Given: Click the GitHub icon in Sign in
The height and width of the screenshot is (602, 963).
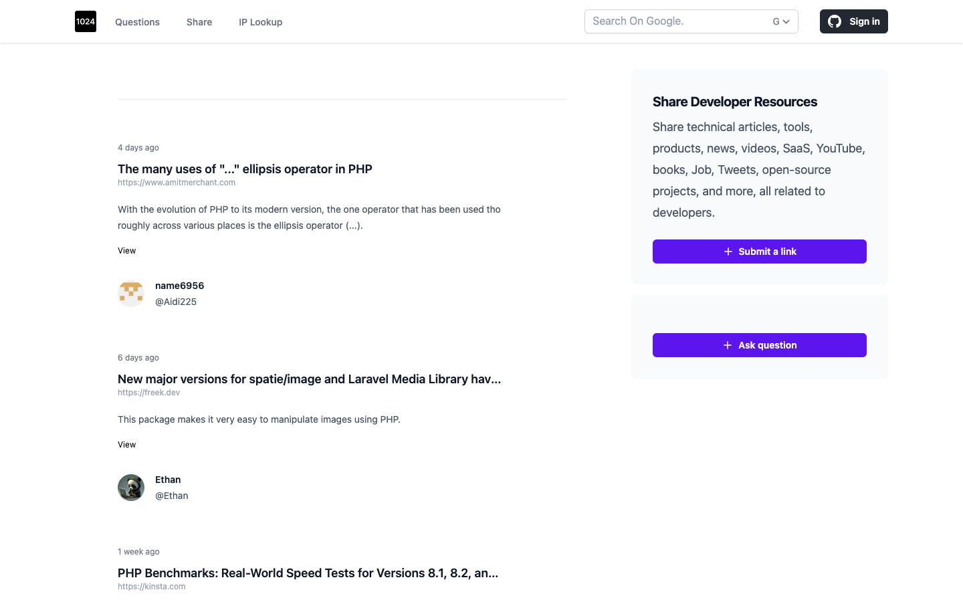Looking at the screenshot, I should point(835,21).
